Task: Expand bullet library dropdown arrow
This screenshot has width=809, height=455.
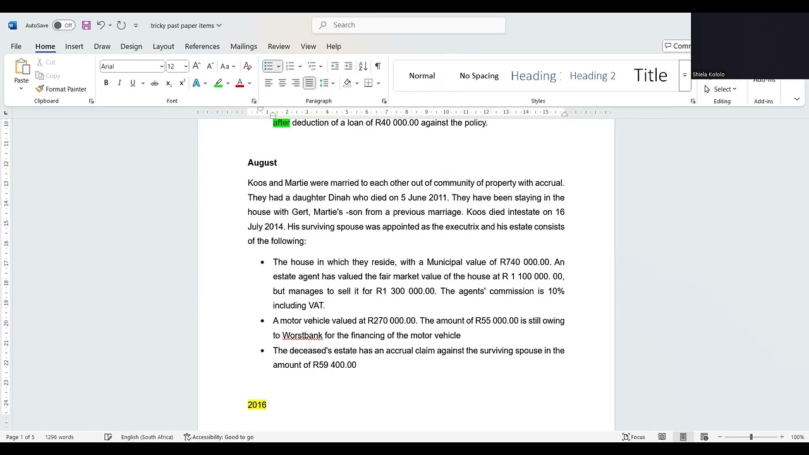Action: (278, 66)
